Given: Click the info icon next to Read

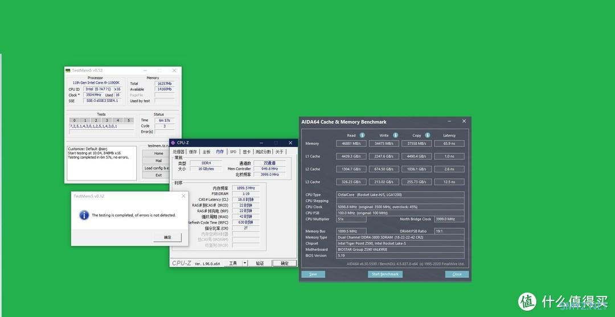Looking at the screenshot, I should (362, 135).
